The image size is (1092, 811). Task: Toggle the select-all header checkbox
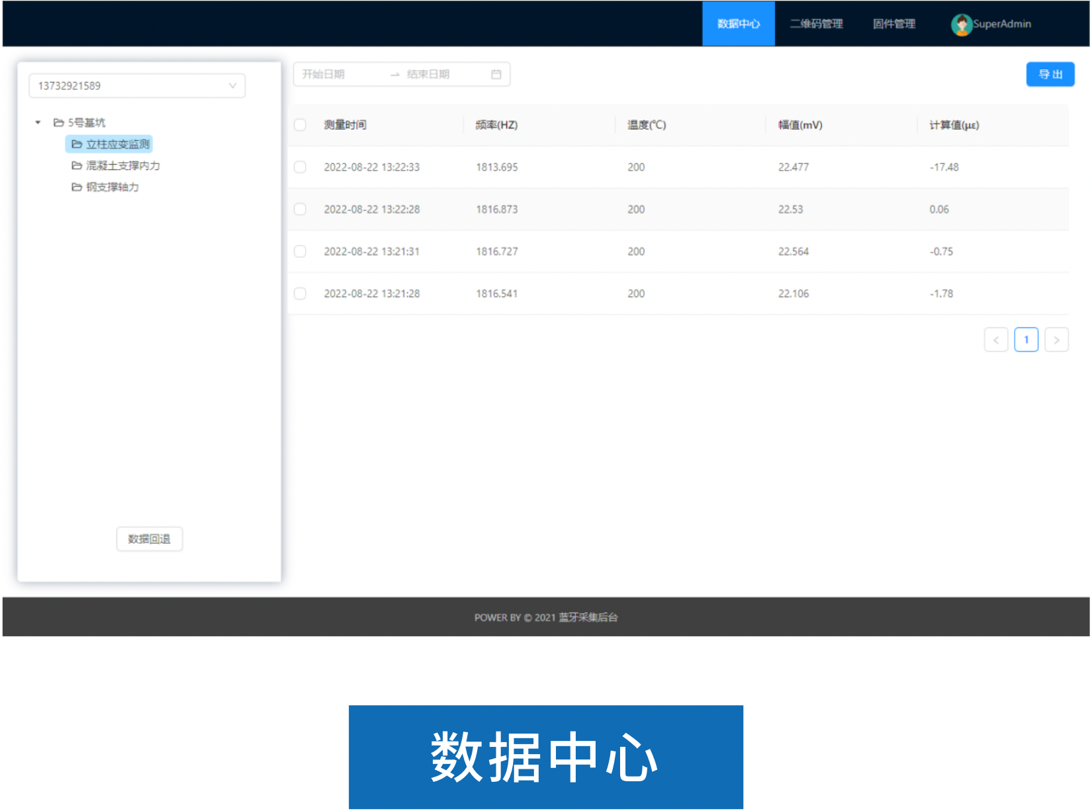click(x=300, y=125)
